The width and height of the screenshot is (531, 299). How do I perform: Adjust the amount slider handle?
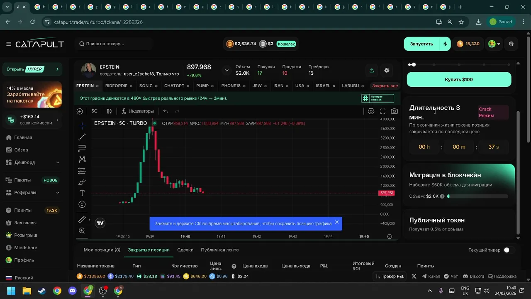point(414,65)
